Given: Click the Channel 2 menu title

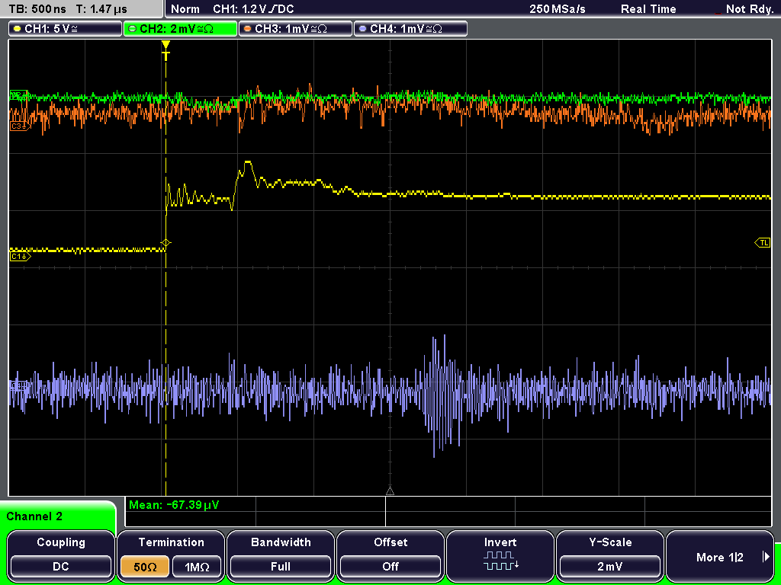Looking at the screenshot, I should coord(34,516).
